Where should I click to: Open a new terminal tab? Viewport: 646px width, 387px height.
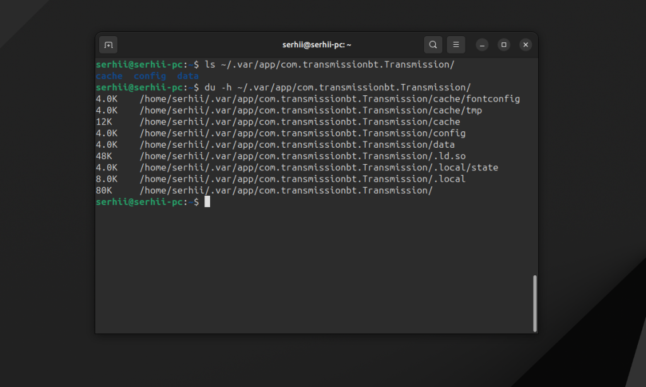coord(109,45)
